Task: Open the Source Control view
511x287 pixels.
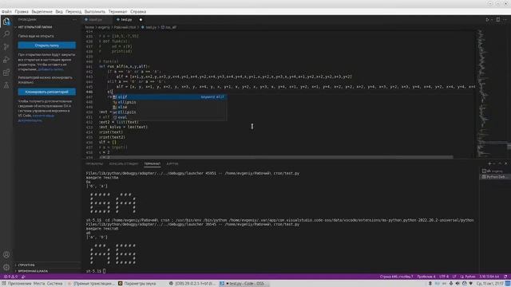Action: click(x=6, y=47)
